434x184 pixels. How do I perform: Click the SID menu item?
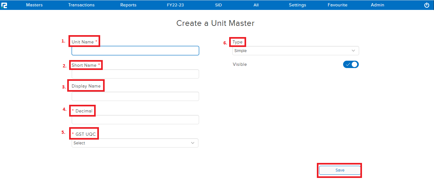tap(218, 5)
